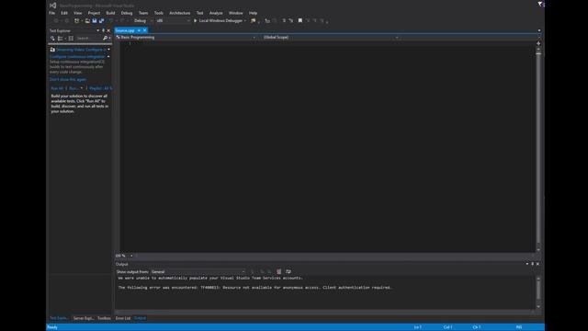
Task: Click the Playlist: All Tests link
Action: [x=100, y=88]
